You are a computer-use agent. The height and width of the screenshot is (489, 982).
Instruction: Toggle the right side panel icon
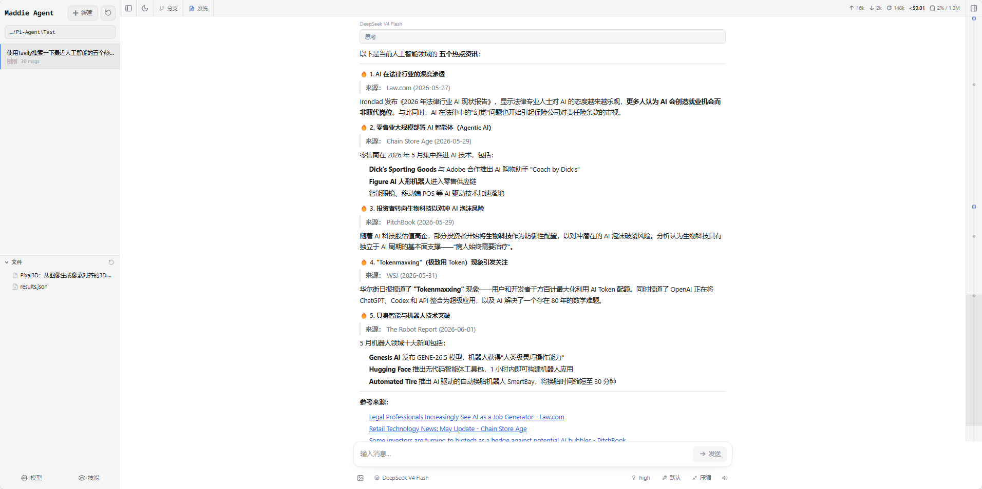pos(974,8)
